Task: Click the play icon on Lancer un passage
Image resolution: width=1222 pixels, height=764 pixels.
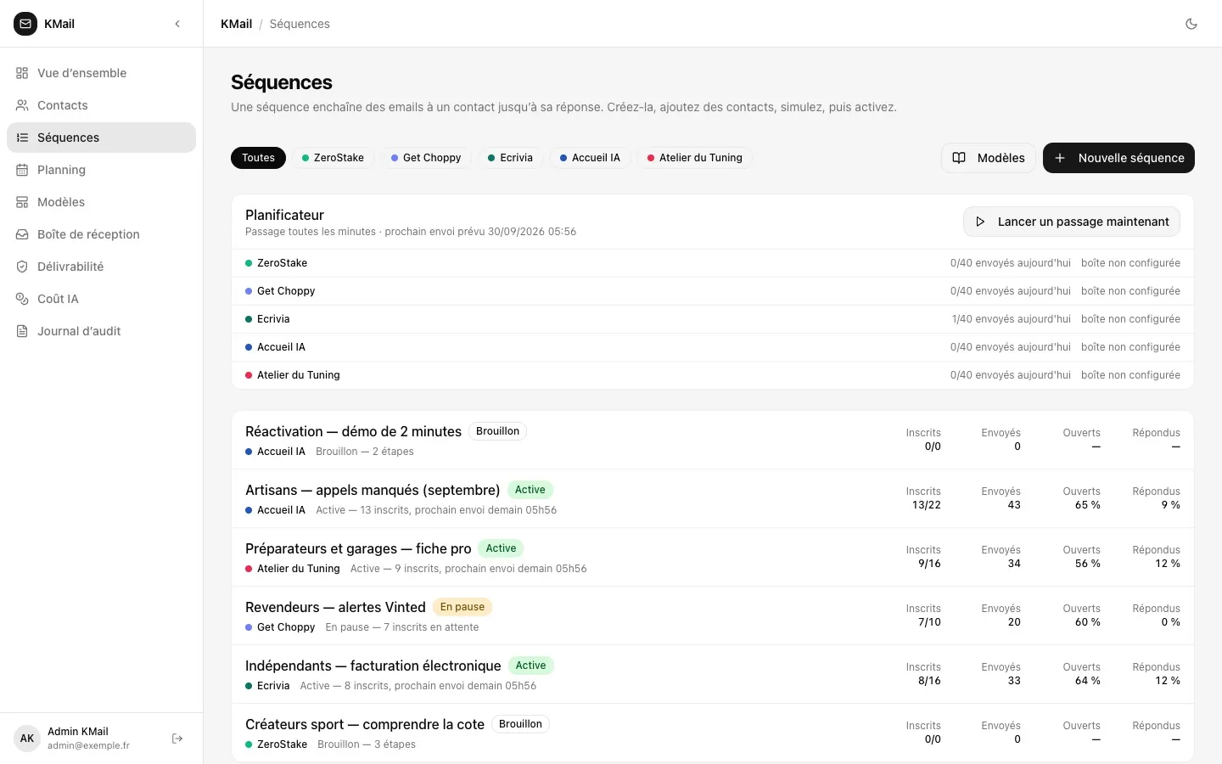Action: [980, 222]
